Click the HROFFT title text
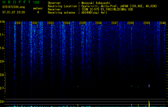The width and height of the screenshot is (168, 107). 16,2
